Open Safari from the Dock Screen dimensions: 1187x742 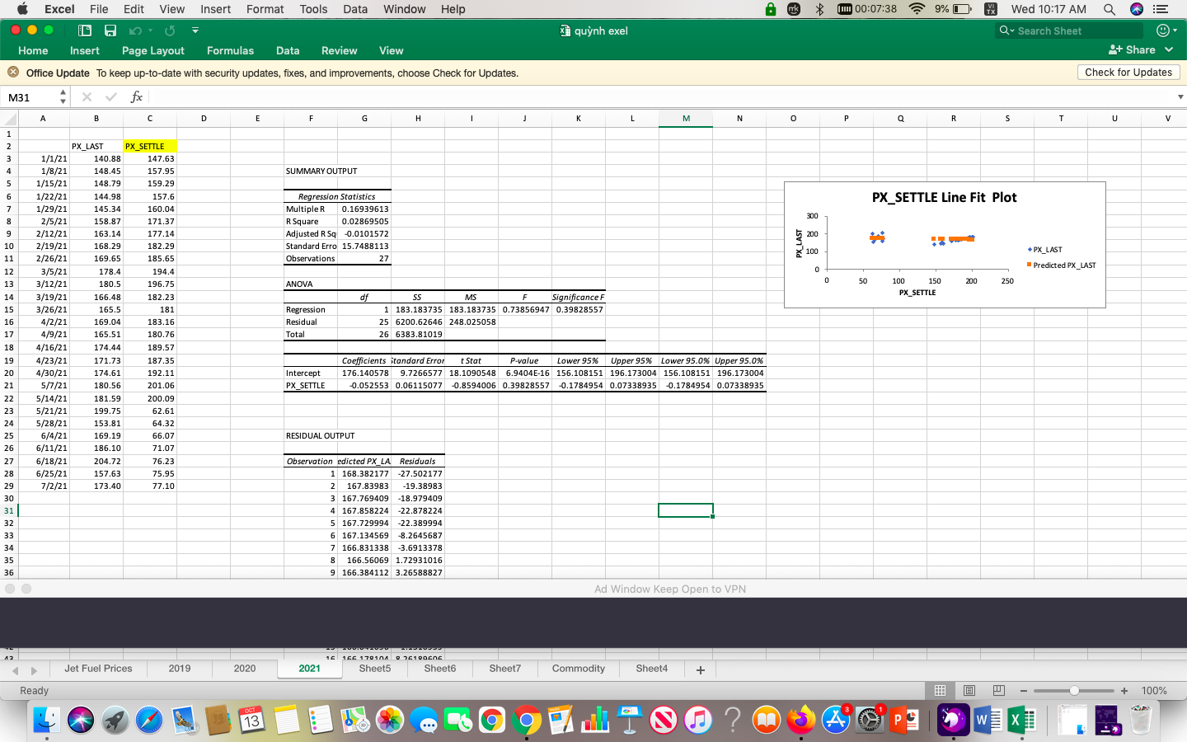tap(149, 720)
